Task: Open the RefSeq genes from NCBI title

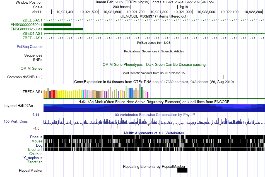Action: pyautogui.click(x=154, y=43)
